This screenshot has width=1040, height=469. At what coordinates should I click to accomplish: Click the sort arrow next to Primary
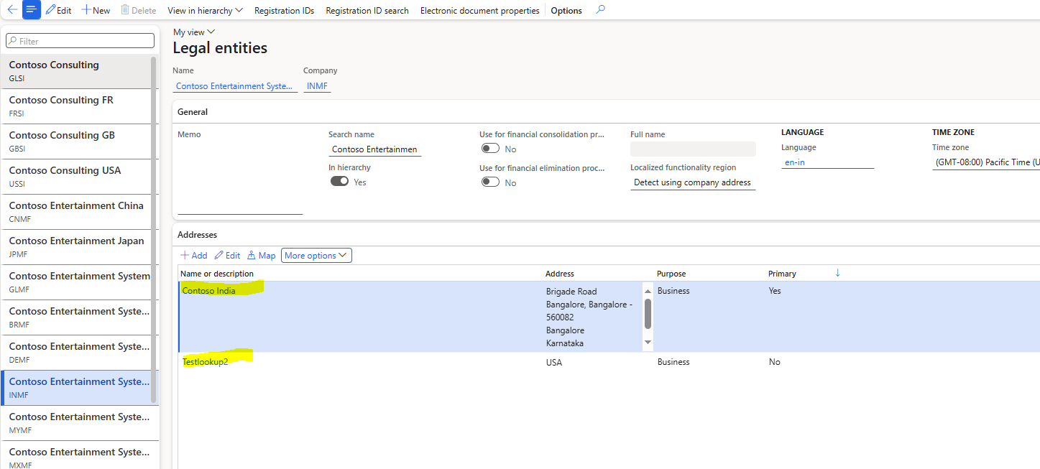point(837,273)
